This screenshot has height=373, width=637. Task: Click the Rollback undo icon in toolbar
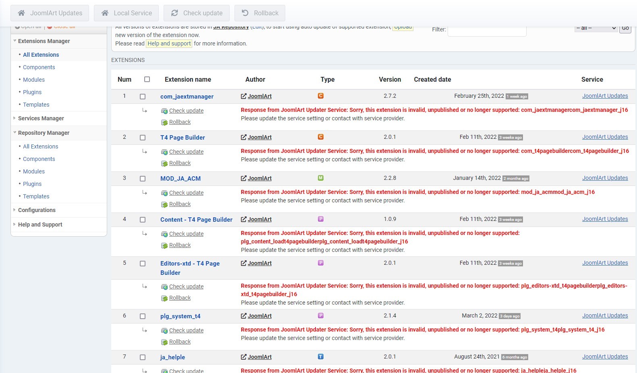click(245, 13)
